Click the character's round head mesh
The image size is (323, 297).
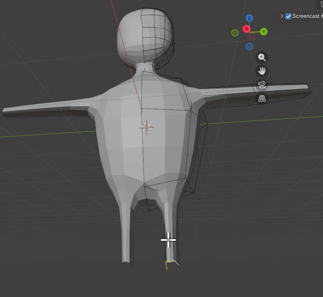click(145, 36)
